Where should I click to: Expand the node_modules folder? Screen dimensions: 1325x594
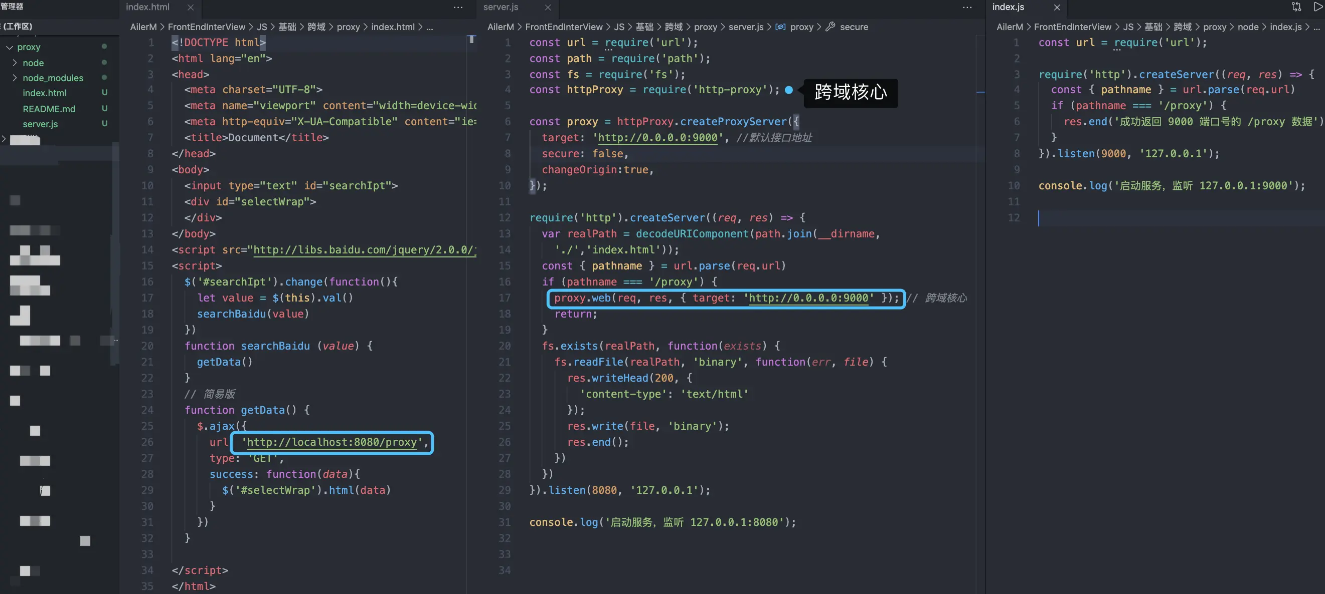tap(15, 78)
